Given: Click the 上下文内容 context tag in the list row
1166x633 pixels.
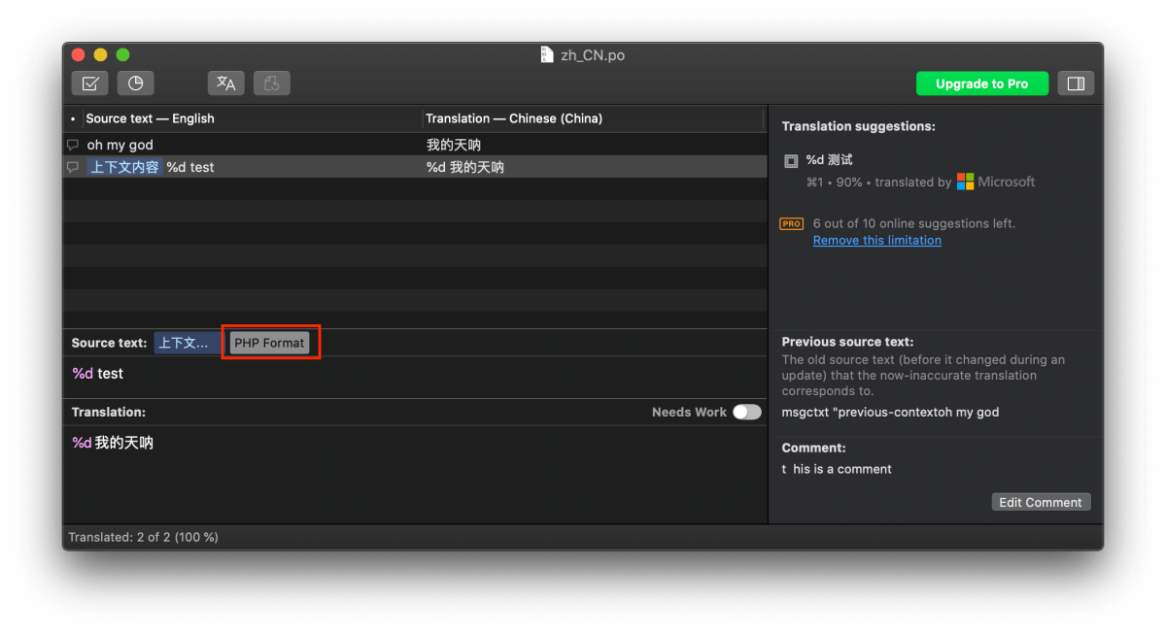Looking at the screenshot, I should [124, 167].
